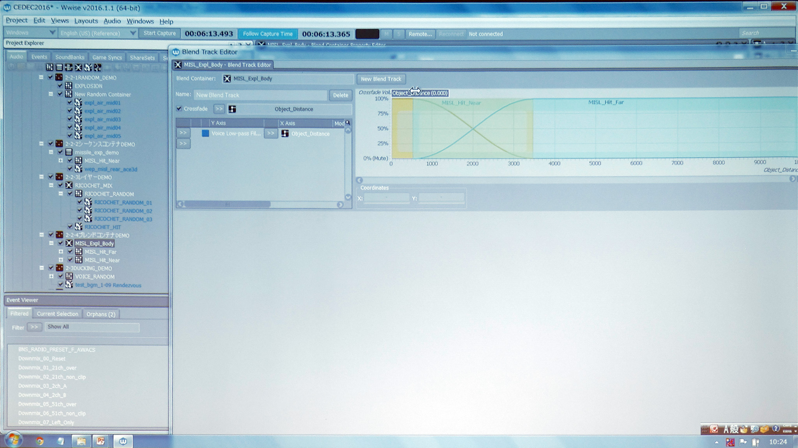Click the Start Capture button

(x=159, y=33)
